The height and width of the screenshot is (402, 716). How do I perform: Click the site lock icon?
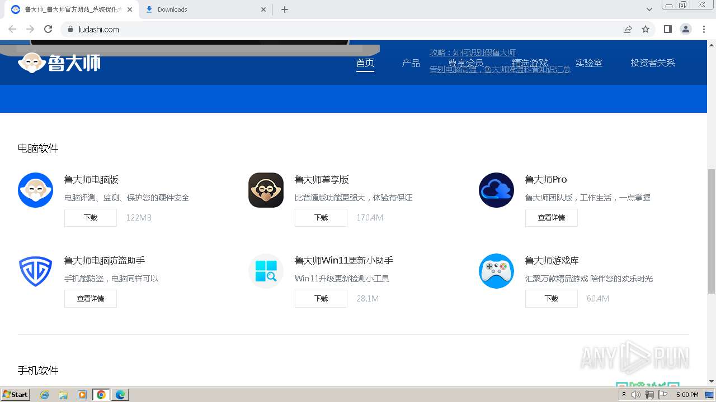[70, 29]
